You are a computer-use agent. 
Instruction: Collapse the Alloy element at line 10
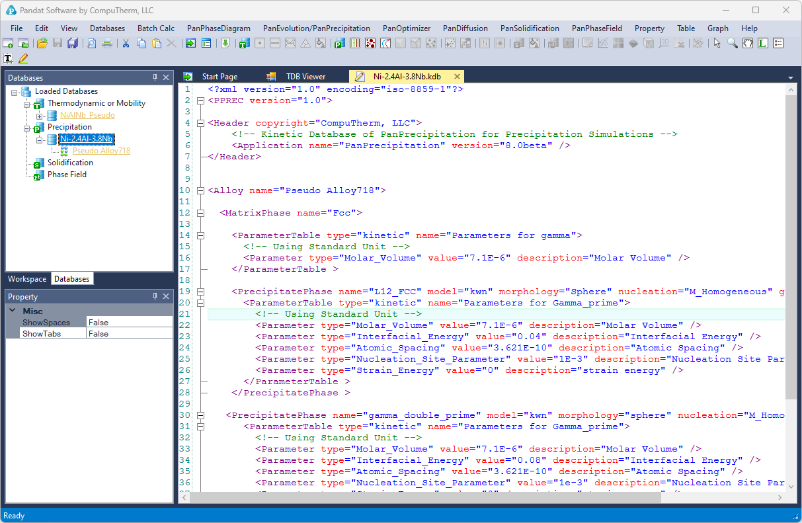click(199, 190)
